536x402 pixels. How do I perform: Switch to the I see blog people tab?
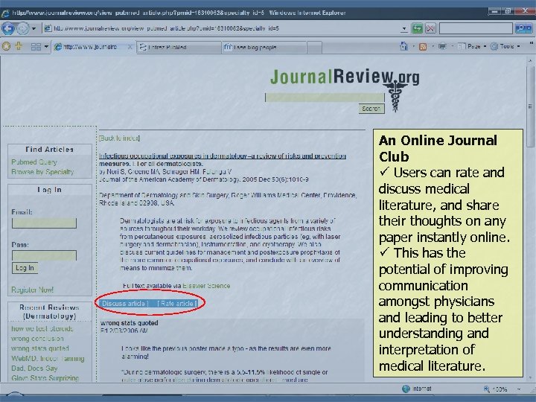click(x=264, y=47)
